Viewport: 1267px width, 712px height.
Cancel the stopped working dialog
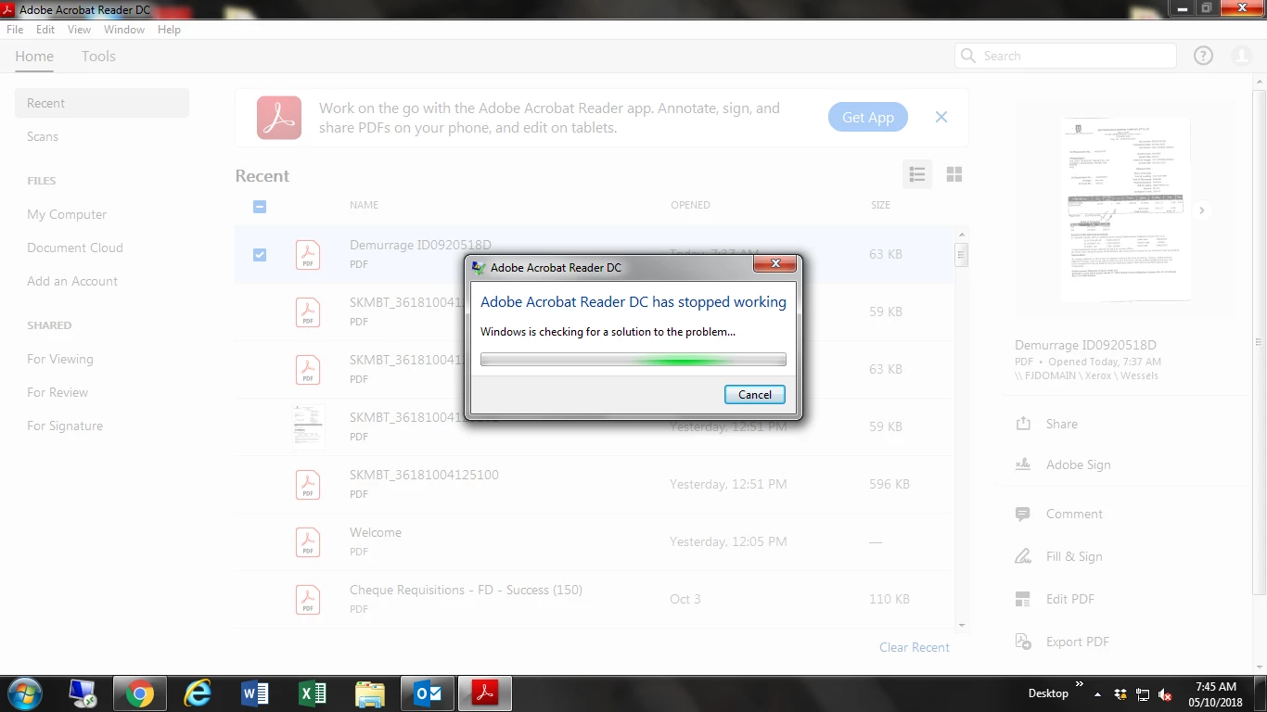click(x=755, y=394)
